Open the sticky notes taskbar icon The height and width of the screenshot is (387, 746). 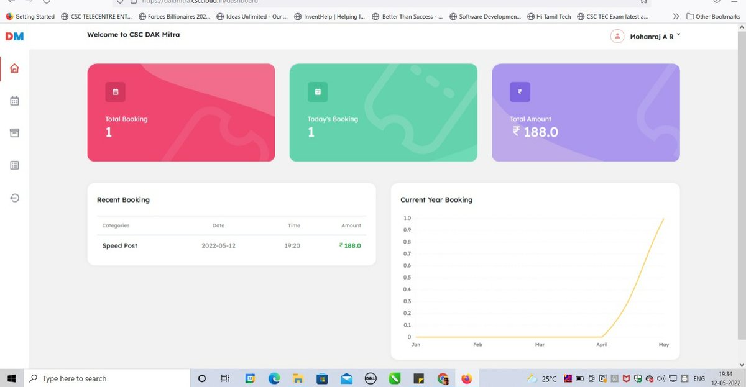[x=418, y=378]
